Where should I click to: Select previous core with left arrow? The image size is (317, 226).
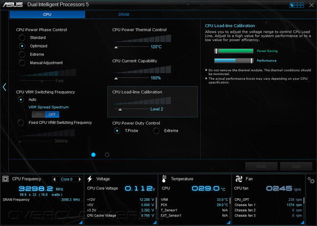(54, 179)
